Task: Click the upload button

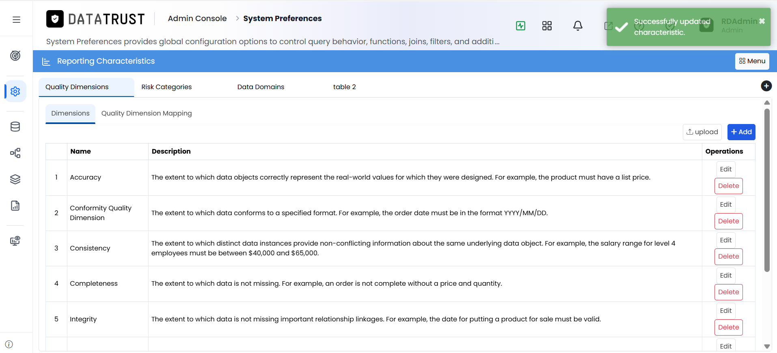Action: pos(702,132)
